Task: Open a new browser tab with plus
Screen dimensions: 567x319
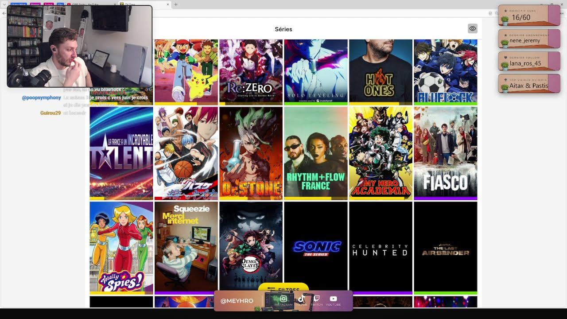Action: coord(176,4)
